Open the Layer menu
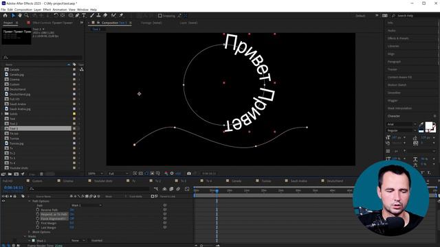This screenshot has height=247, width=440. (x=38, y=10)
